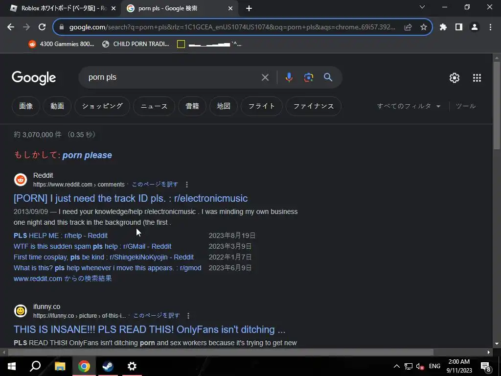Screen dimensions: 501x376
Task: Select the ファイナンス filter chip
Action: 314,106
